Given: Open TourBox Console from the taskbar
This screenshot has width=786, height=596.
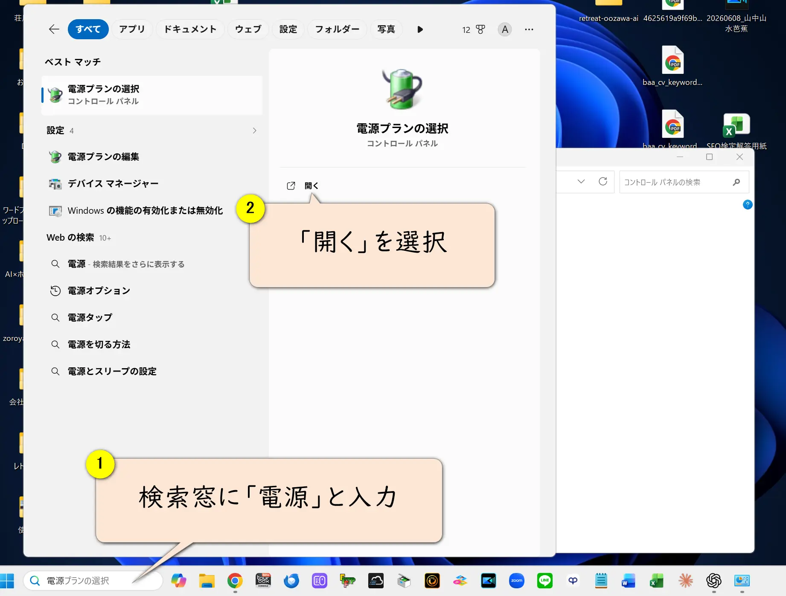Looking at the screenshot, I should pos(263,581).
